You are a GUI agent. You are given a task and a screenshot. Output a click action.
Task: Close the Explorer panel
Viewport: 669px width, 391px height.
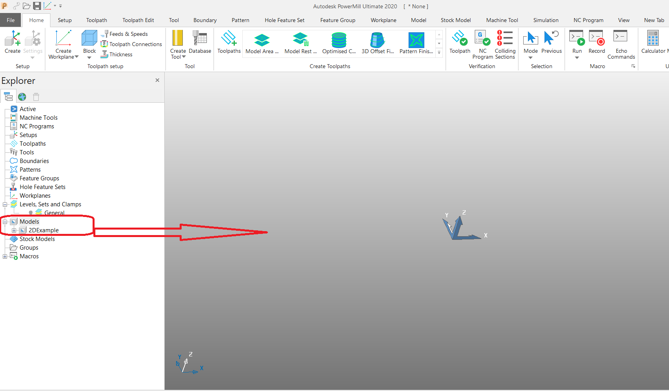pyautogui.click(x=157, y=80)
